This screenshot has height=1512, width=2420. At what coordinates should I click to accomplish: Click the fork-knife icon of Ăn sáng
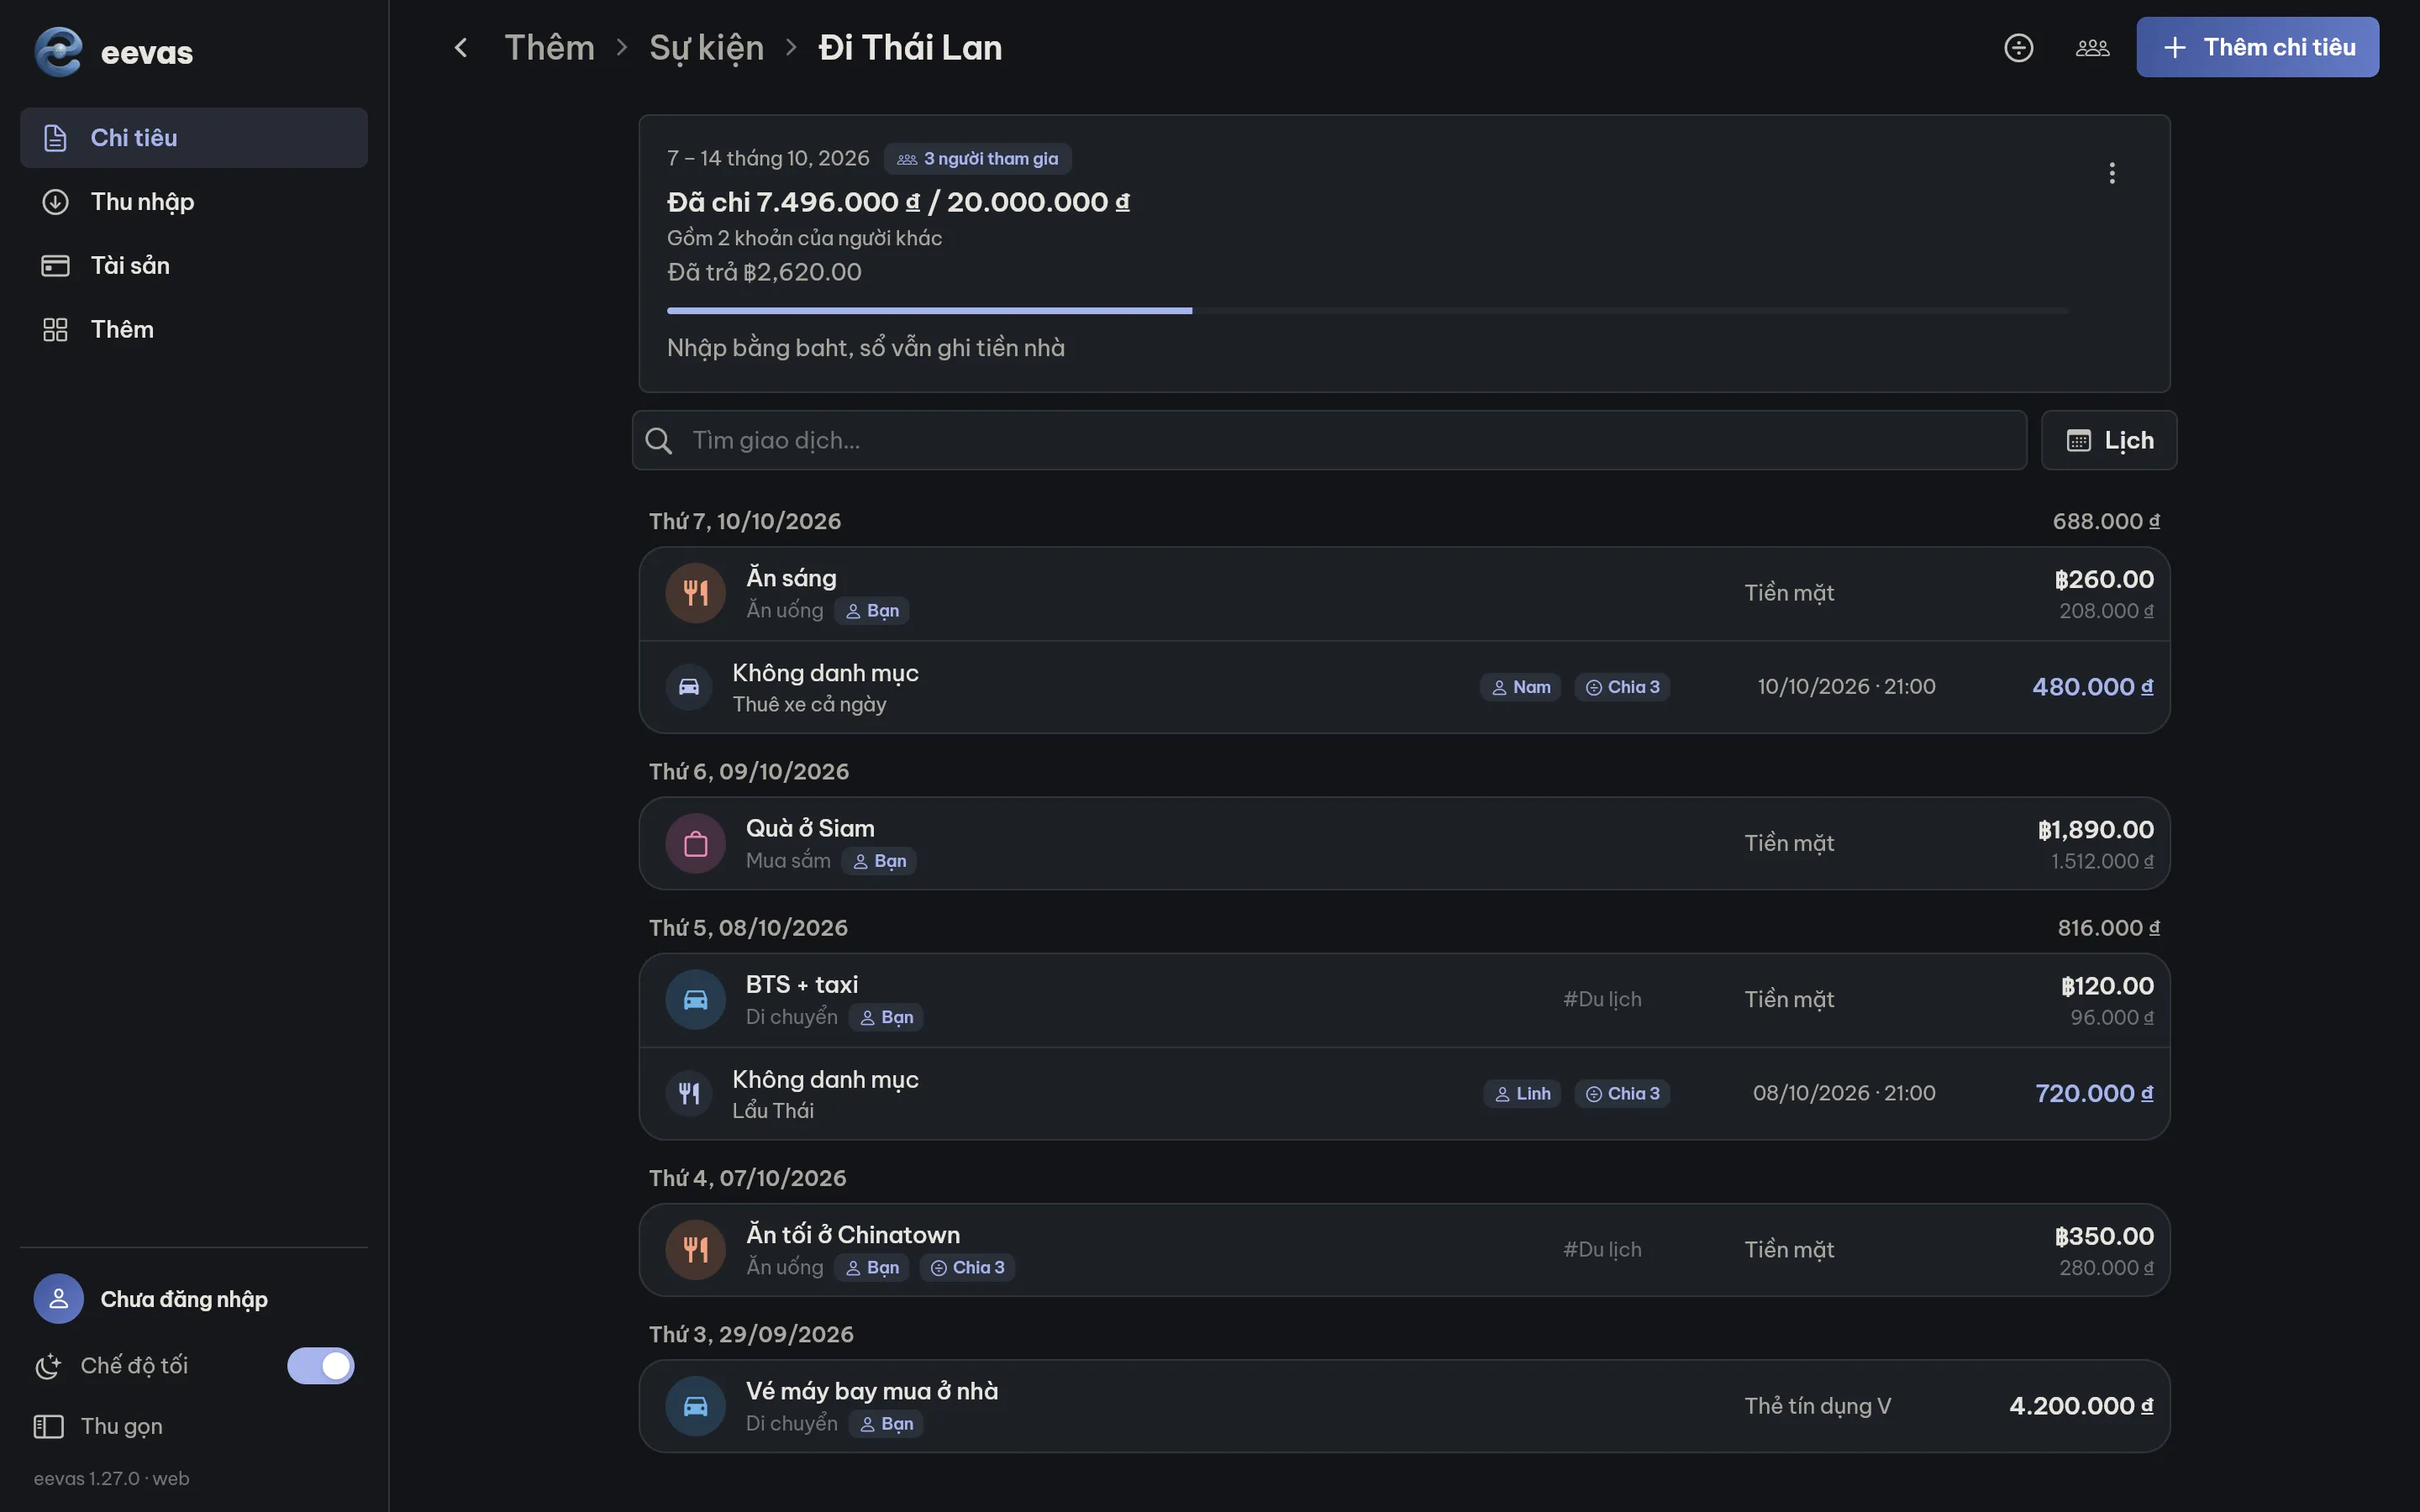pos(696,593)
